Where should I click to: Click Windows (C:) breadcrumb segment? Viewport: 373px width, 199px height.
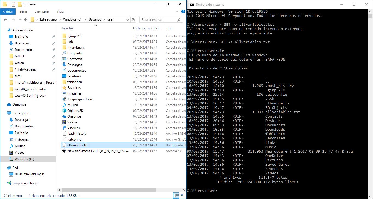point(73,20)
